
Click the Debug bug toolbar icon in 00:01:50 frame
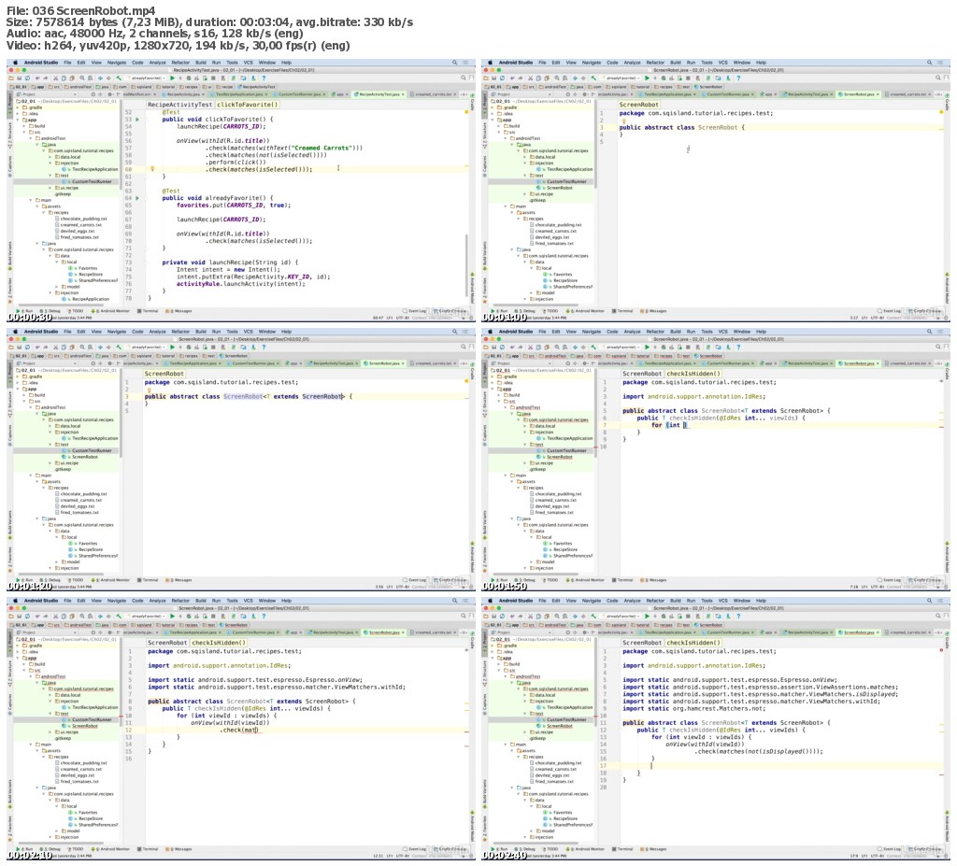coord(664,348)
